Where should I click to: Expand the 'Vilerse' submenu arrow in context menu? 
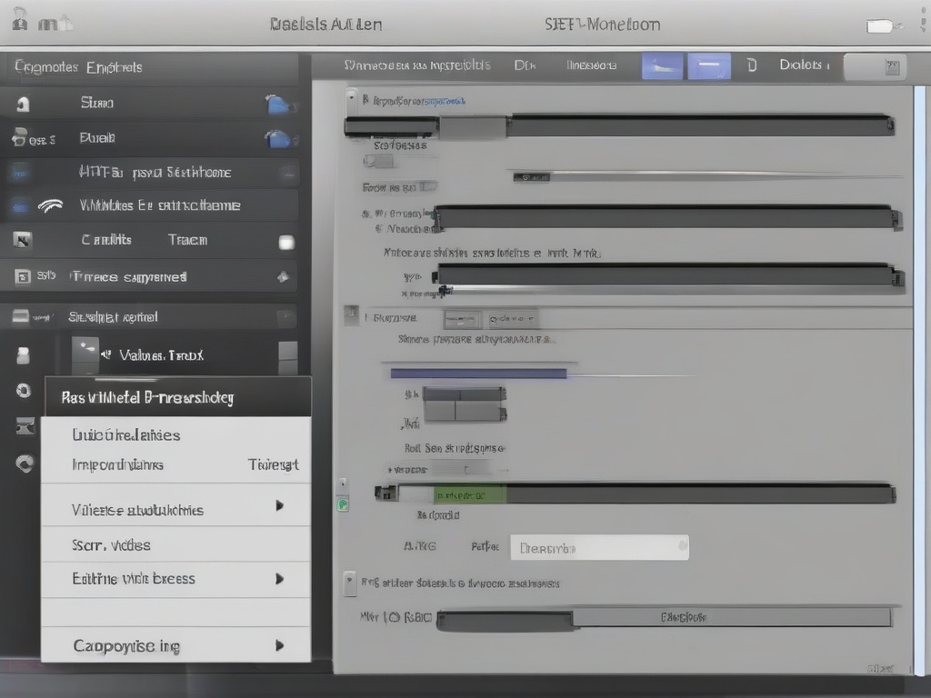point(280,506)
